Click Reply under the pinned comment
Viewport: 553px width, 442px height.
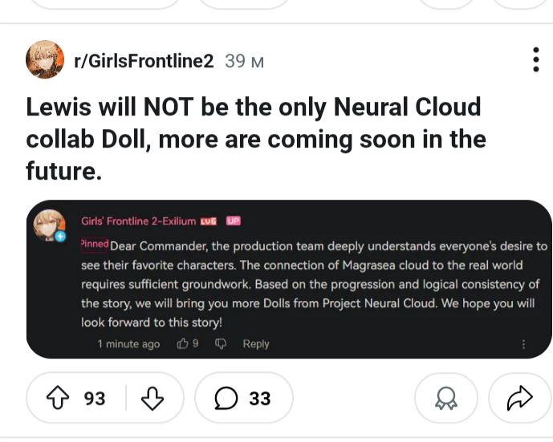point(256,344)
